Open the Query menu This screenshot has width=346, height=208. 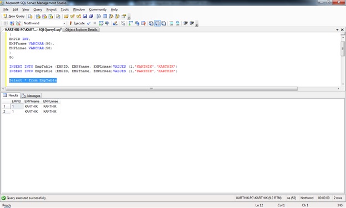pos(38,9)
